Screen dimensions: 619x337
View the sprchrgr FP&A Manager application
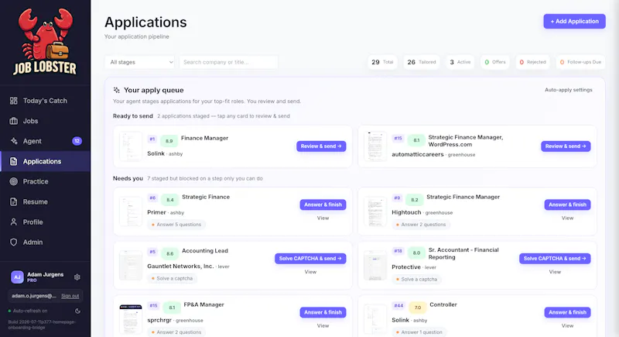pos(323,326)
